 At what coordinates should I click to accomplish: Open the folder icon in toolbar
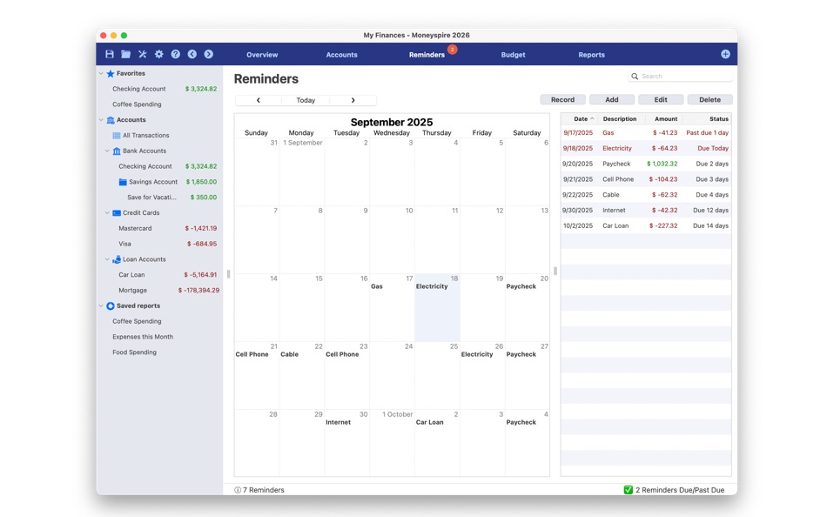coord(126,54)
